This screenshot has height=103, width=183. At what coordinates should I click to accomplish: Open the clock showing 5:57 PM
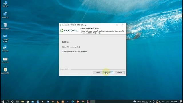click(174, 102)
